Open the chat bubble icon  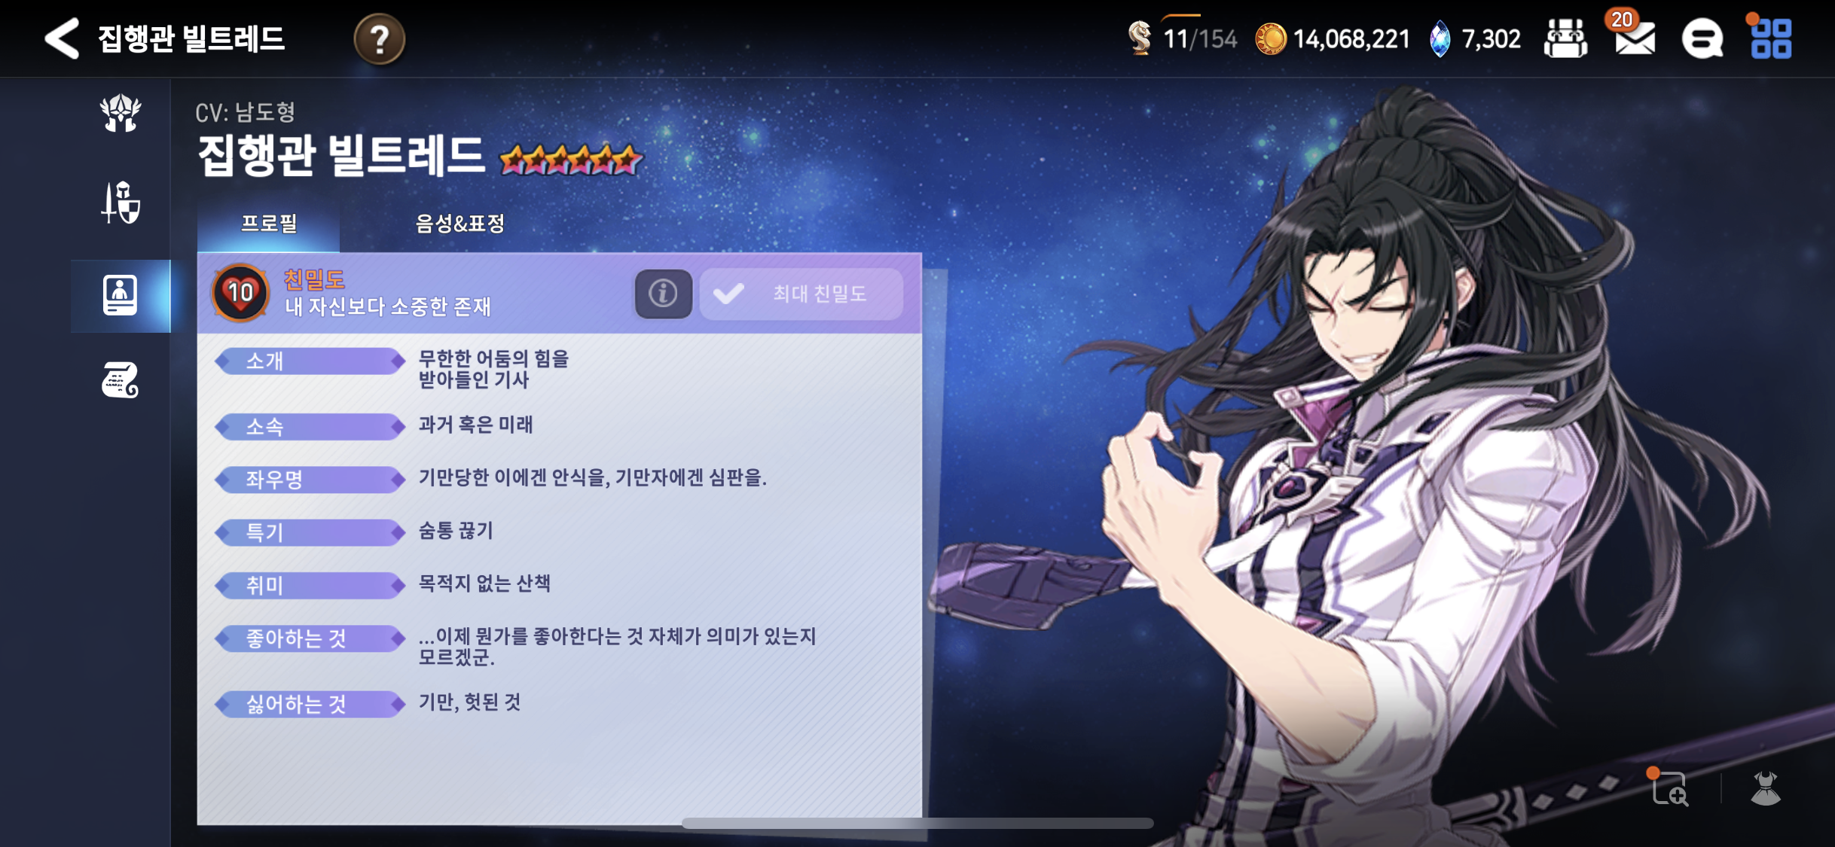click(x=1702, y=38)
